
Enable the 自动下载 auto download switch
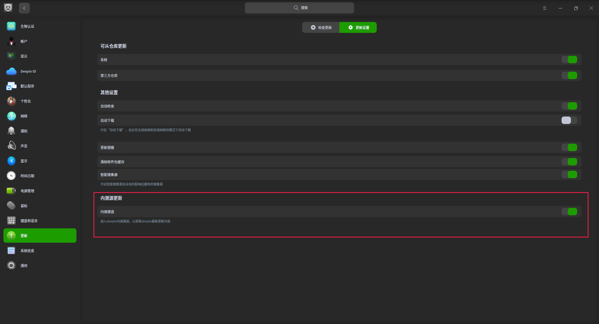[569, 120]
